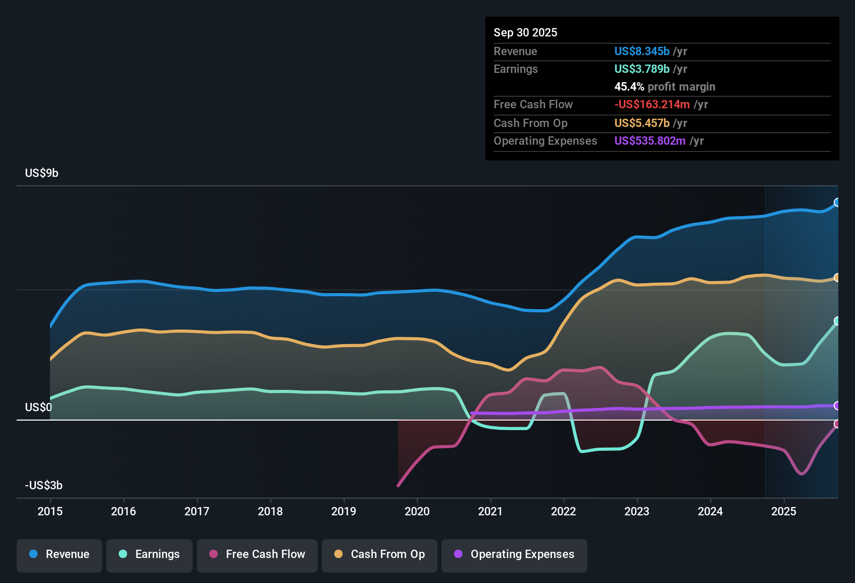This screenshot has height=583, width=855.
Task: Click the US$8.345b revenue value
Action: 642,51
